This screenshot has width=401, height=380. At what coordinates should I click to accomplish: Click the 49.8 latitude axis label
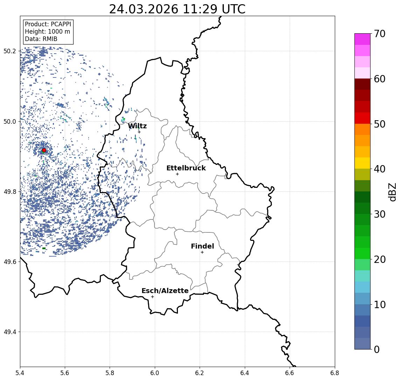pyautogui.click(x=9, y=191)
